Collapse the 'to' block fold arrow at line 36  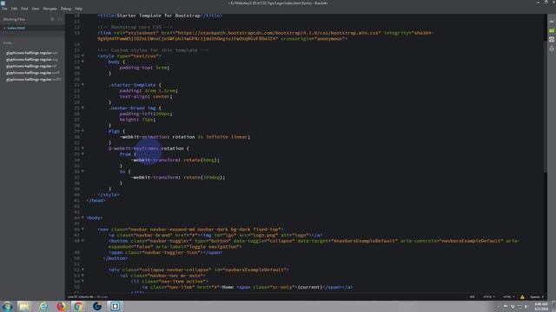tap(83, 172)
